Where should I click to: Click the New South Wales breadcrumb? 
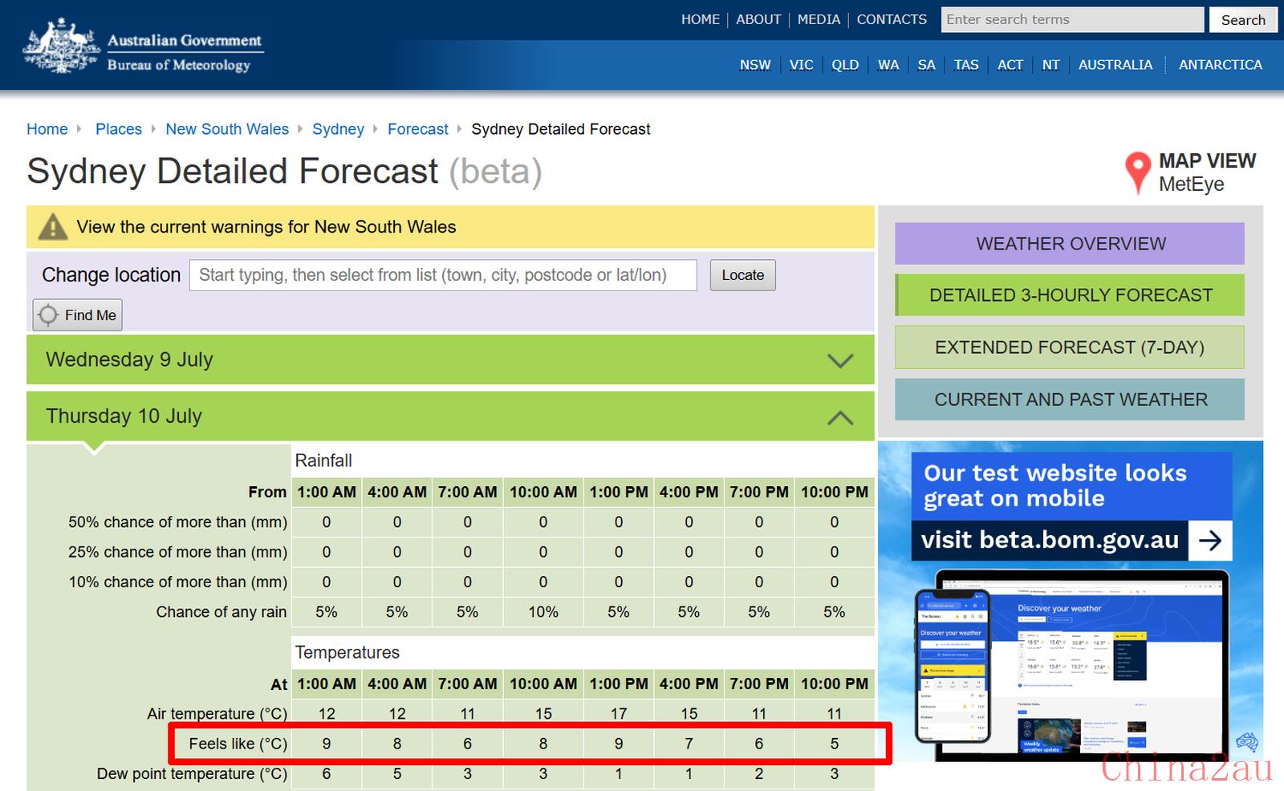point(227,129)
